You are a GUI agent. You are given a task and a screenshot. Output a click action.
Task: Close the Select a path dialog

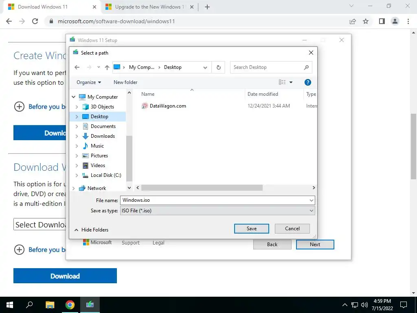tap(311, 53)
